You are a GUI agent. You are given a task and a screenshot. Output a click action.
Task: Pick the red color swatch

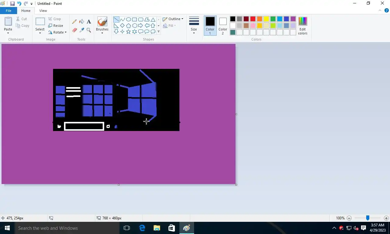[253, 19]
